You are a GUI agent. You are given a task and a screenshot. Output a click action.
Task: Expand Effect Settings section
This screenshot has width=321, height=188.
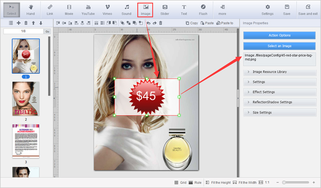pos(280,92)
